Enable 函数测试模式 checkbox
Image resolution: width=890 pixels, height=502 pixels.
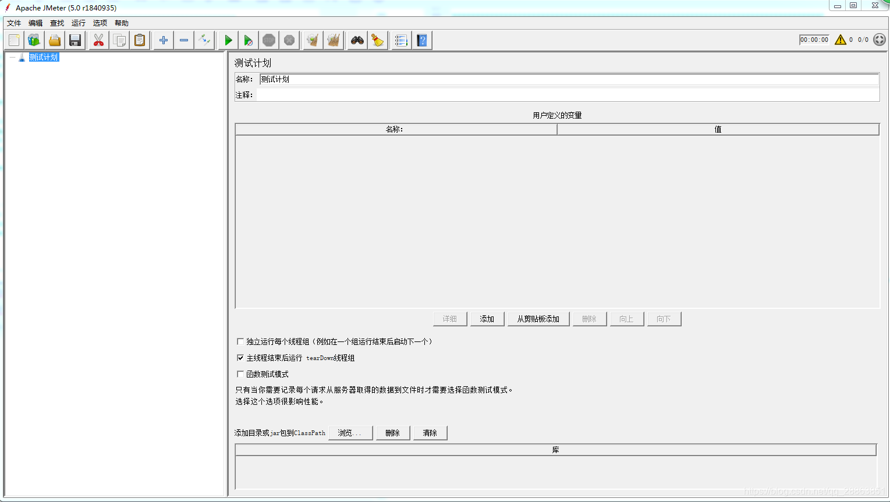click(x=240, y=374)
